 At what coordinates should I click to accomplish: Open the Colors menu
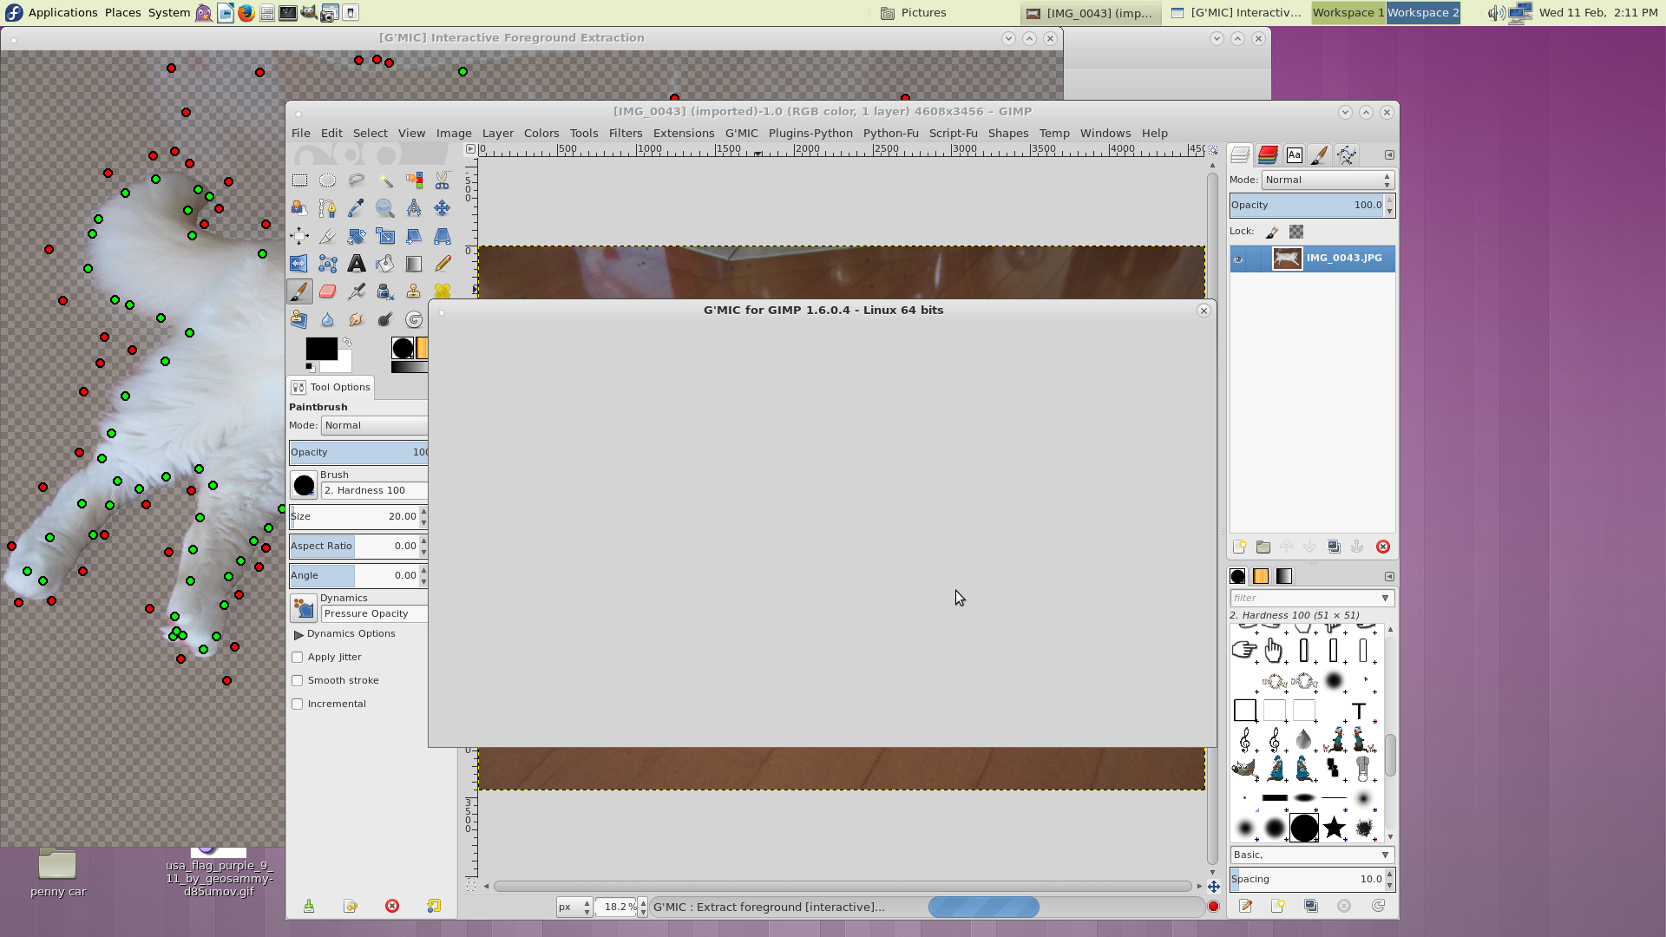coord(541,134)
